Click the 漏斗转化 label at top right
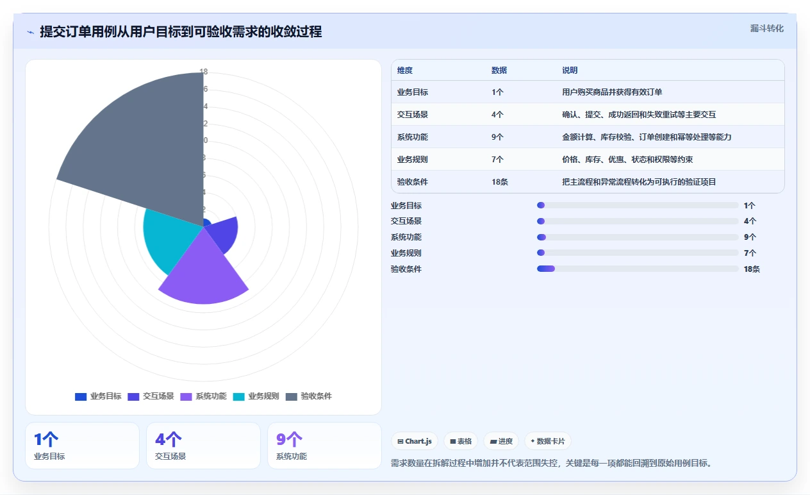The width and height of the screenshot is (810, 495). (x=767, y=28)
